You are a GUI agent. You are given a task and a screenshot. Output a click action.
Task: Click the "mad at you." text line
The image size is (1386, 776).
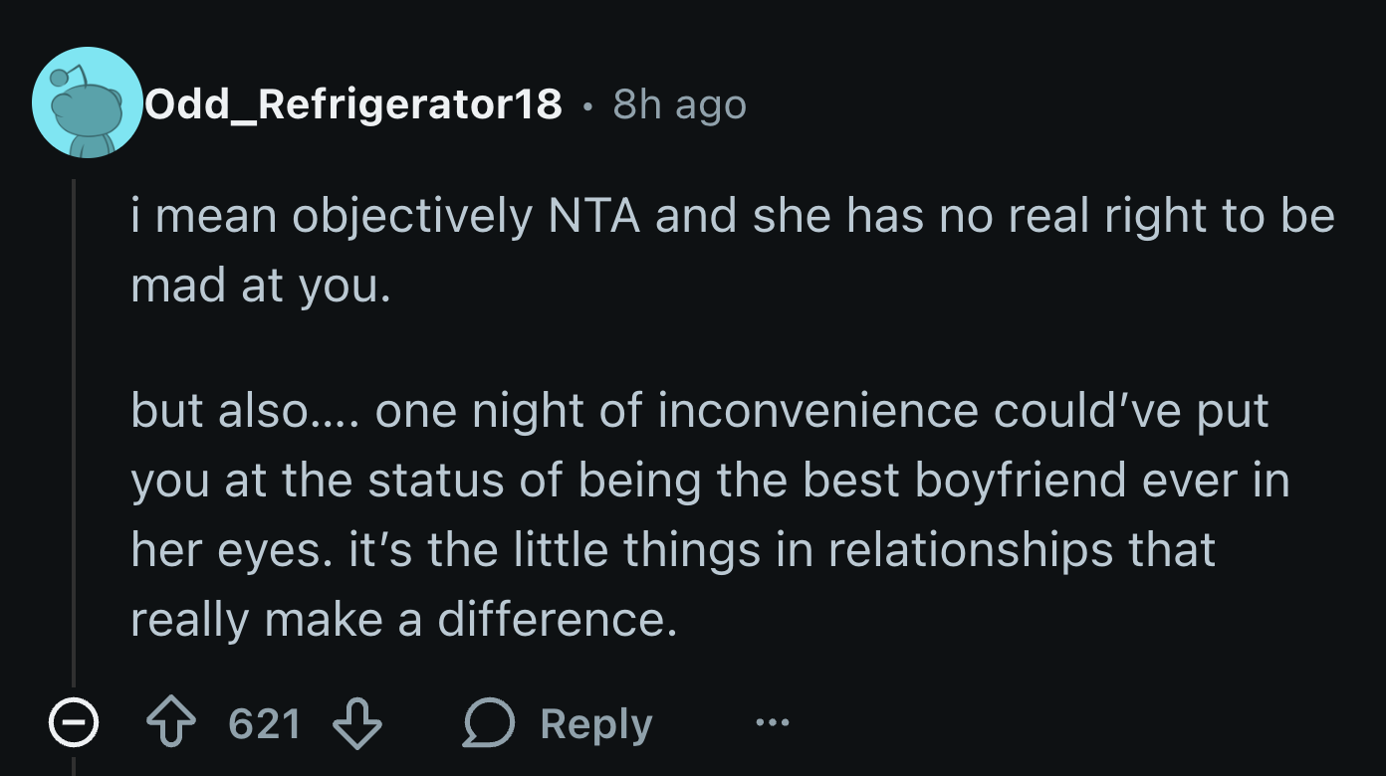tap(260, 287)
